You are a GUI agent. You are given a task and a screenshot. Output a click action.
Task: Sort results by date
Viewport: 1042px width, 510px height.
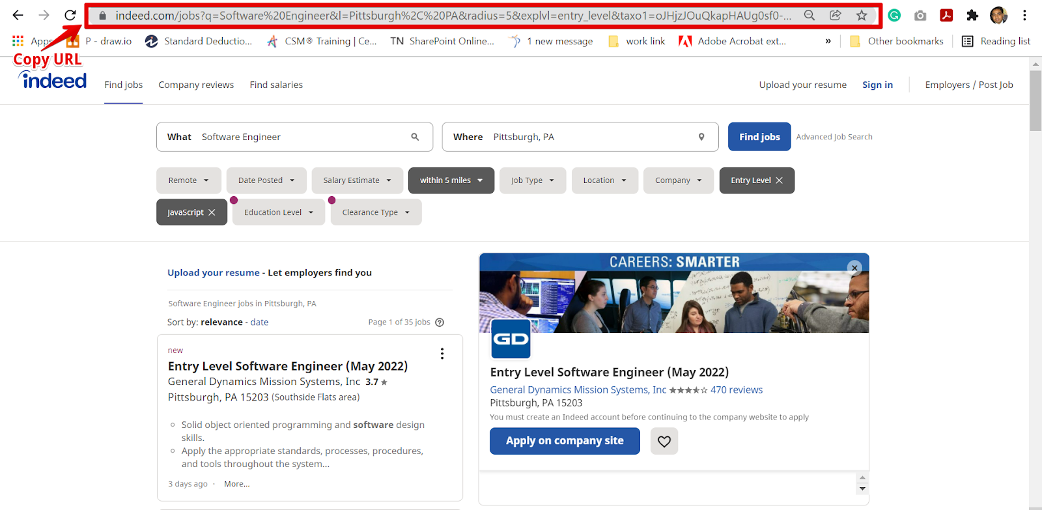coord(259,322)
